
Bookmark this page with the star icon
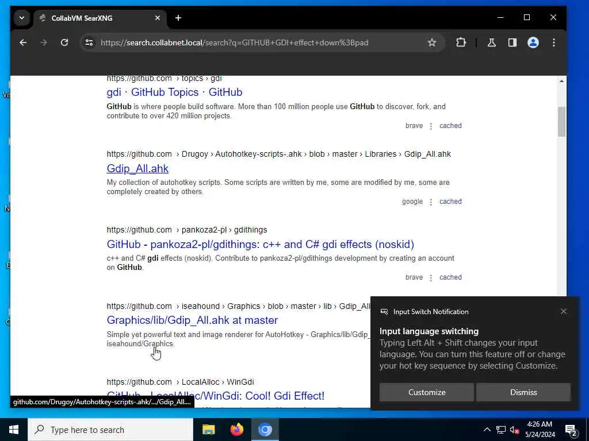pos(432,42)
